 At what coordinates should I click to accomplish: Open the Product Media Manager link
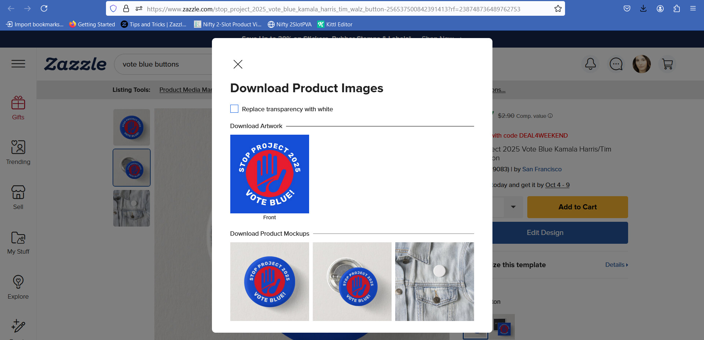[186, 90]
